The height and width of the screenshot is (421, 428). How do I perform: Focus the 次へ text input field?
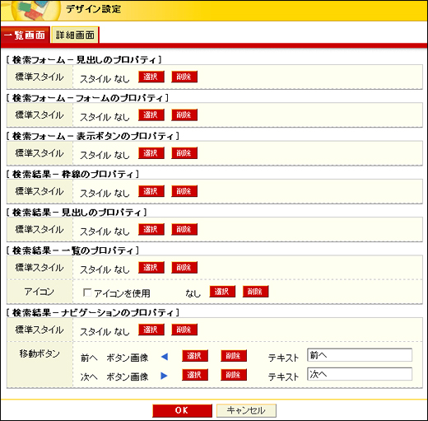360,374
